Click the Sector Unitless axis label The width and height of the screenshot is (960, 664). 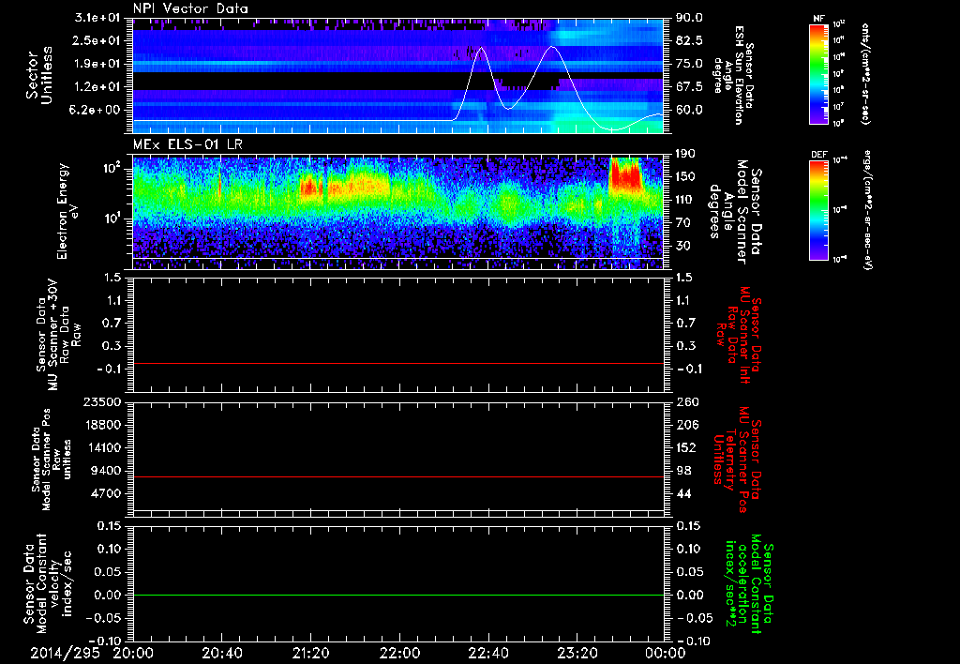tap(37, 75)
